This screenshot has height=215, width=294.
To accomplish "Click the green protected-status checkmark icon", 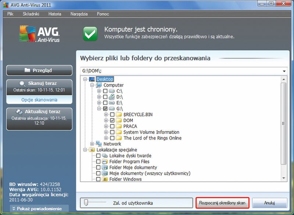I will coord(90,34).
